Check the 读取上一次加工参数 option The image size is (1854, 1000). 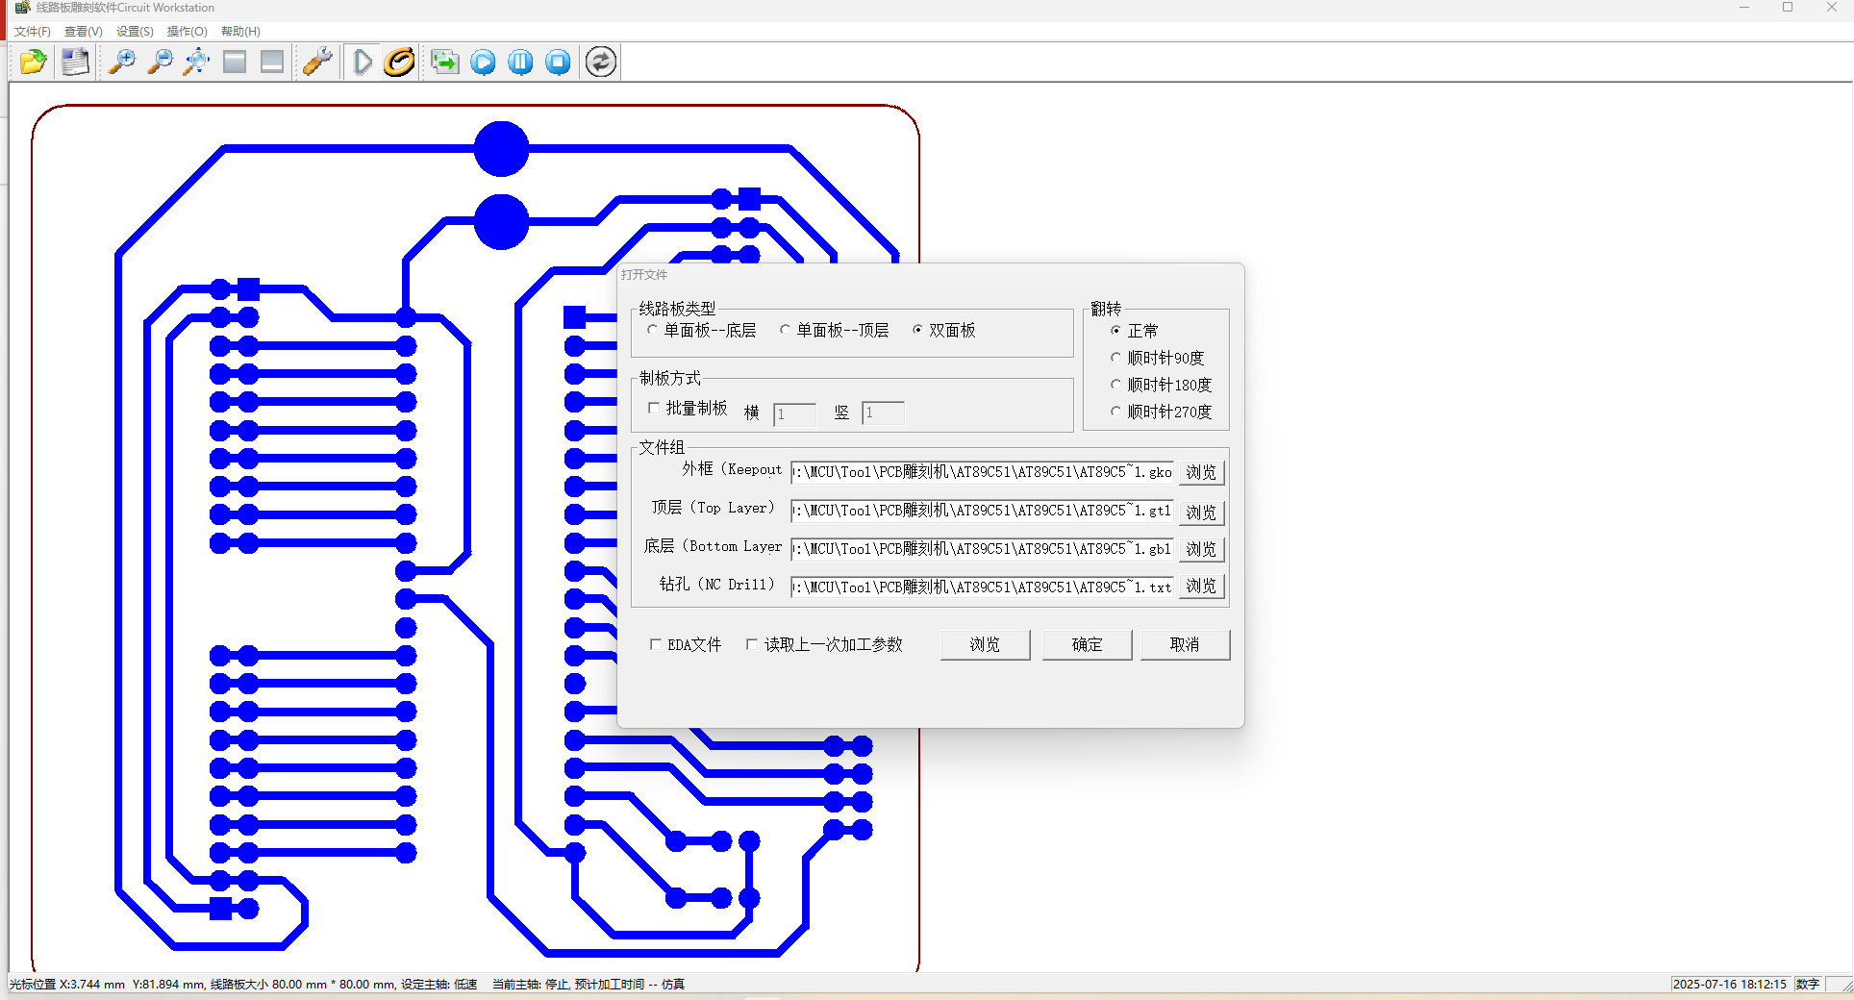pyautogui.click(x=752, y=644)
